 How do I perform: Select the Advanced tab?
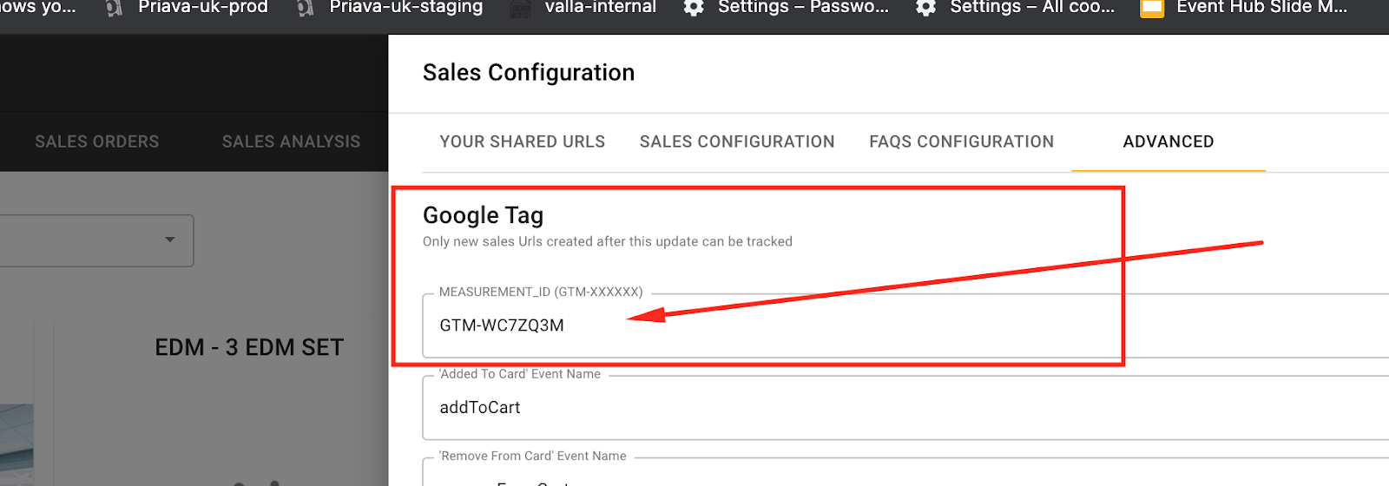[1168, 141]
